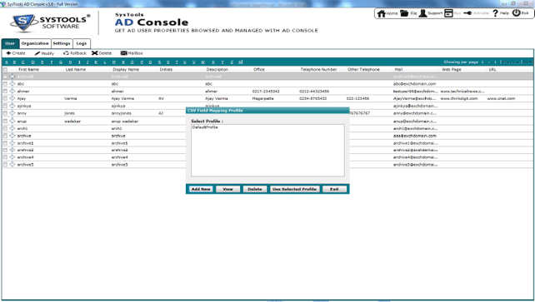Click the SysTools Software logo
The width and height of the screenshot is (535, 302).
[51, 22]
